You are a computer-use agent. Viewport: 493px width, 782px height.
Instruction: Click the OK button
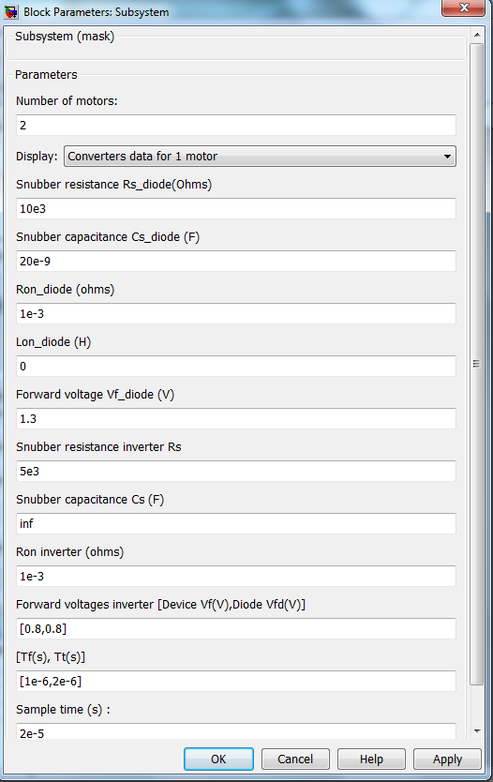[x=218, y=759]
